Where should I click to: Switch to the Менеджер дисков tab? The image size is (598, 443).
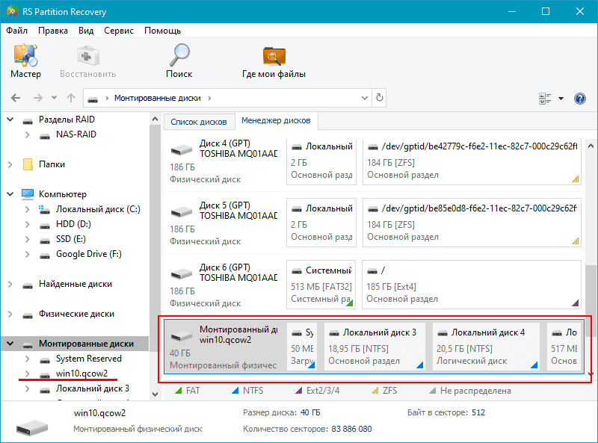(276, 120)
